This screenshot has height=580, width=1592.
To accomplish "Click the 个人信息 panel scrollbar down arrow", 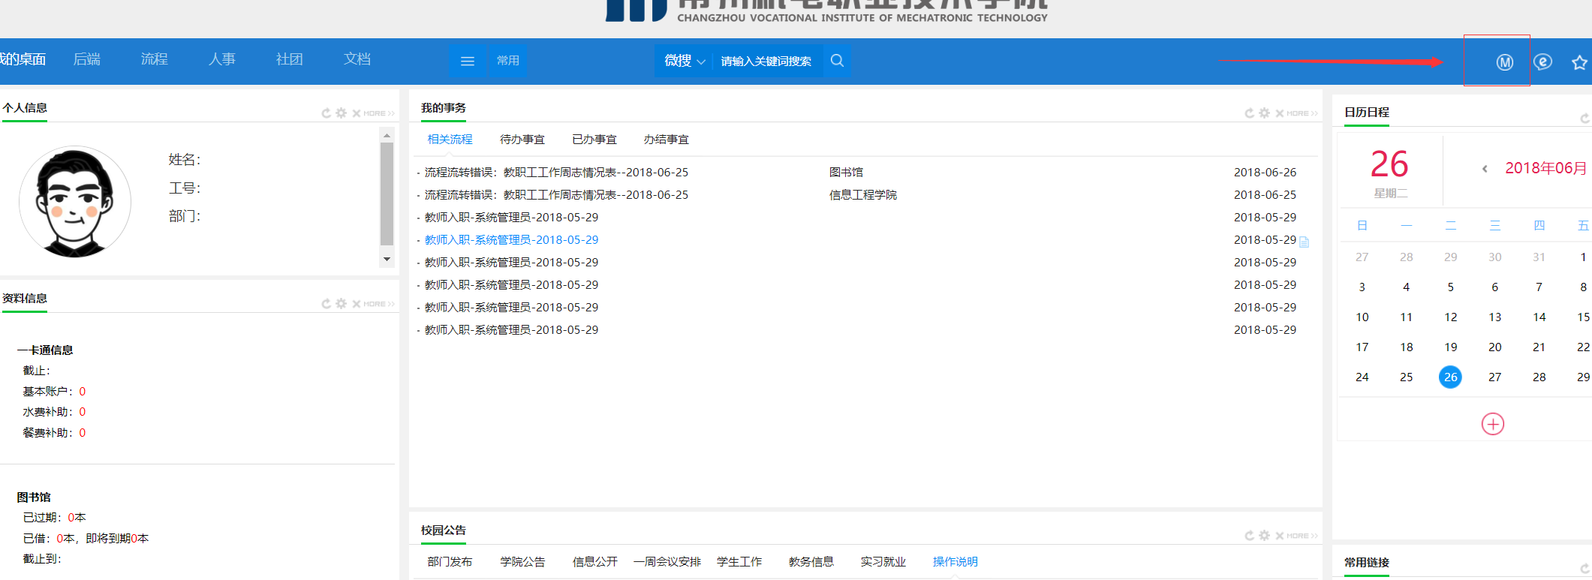I will tap(387, 259).
